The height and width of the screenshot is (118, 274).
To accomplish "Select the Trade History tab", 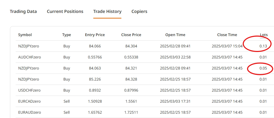I will click(107, 12).
